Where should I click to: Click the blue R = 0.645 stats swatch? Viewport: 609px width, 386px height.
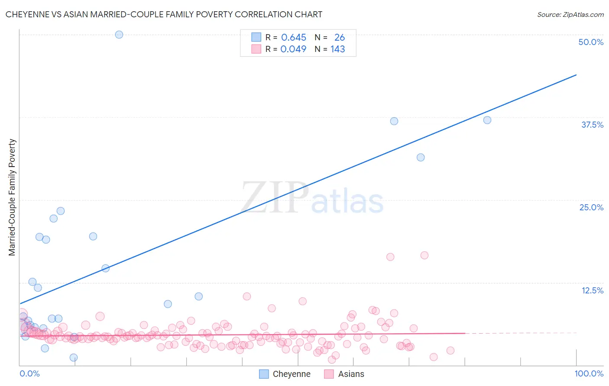[x=256, y=37]
